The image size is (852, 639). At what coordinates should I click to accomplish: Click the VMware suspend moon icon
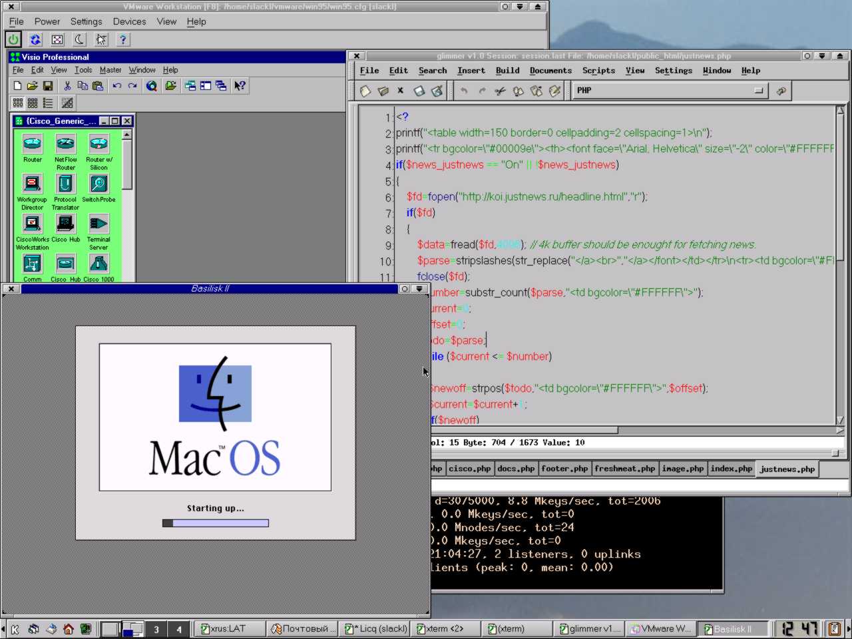point(79,40)
